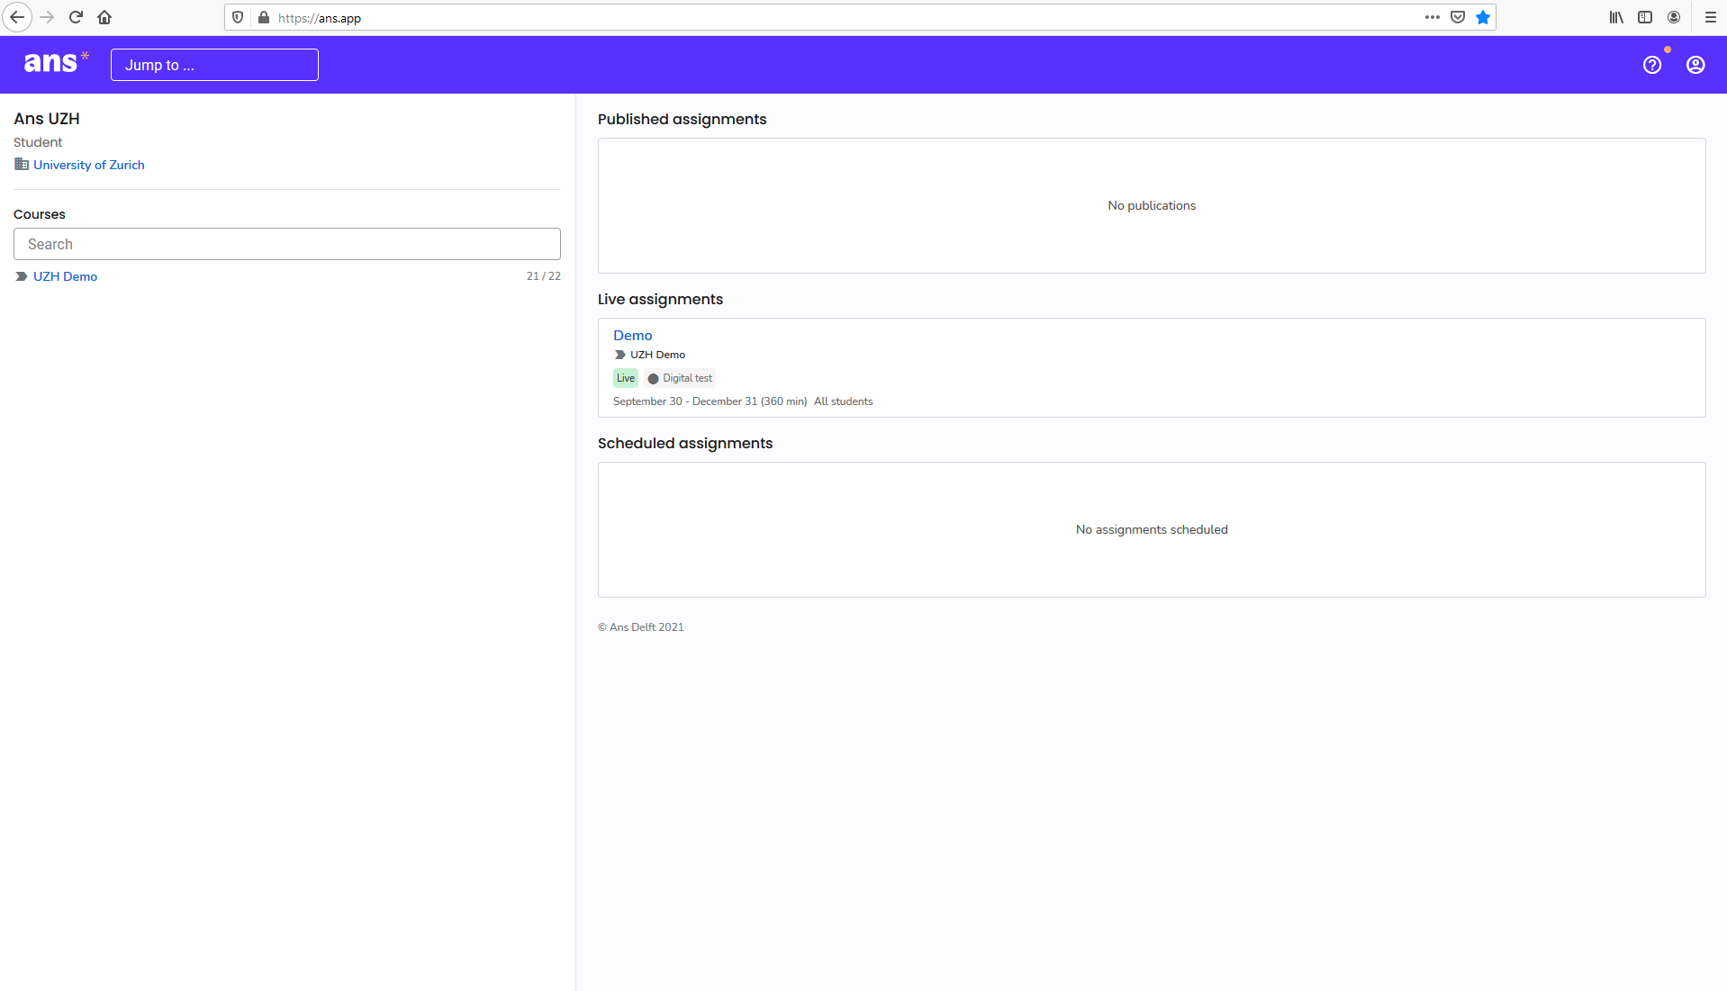Click the browser back arrow
Screen dimensions: 1727x991
click(x=17, y=17)
